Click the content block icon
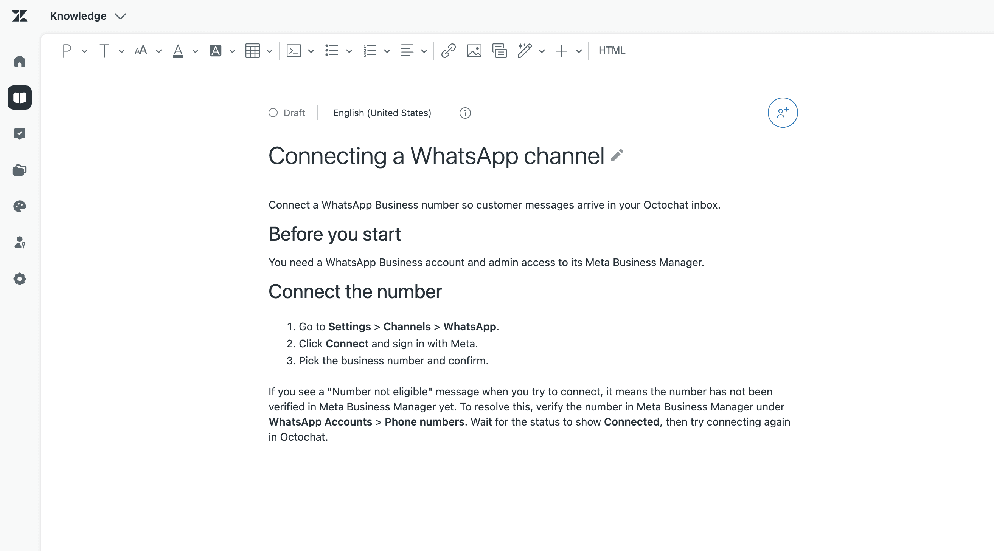Image resolution: width=994 pixels, height=551 pixels. (x=499, y=51)
